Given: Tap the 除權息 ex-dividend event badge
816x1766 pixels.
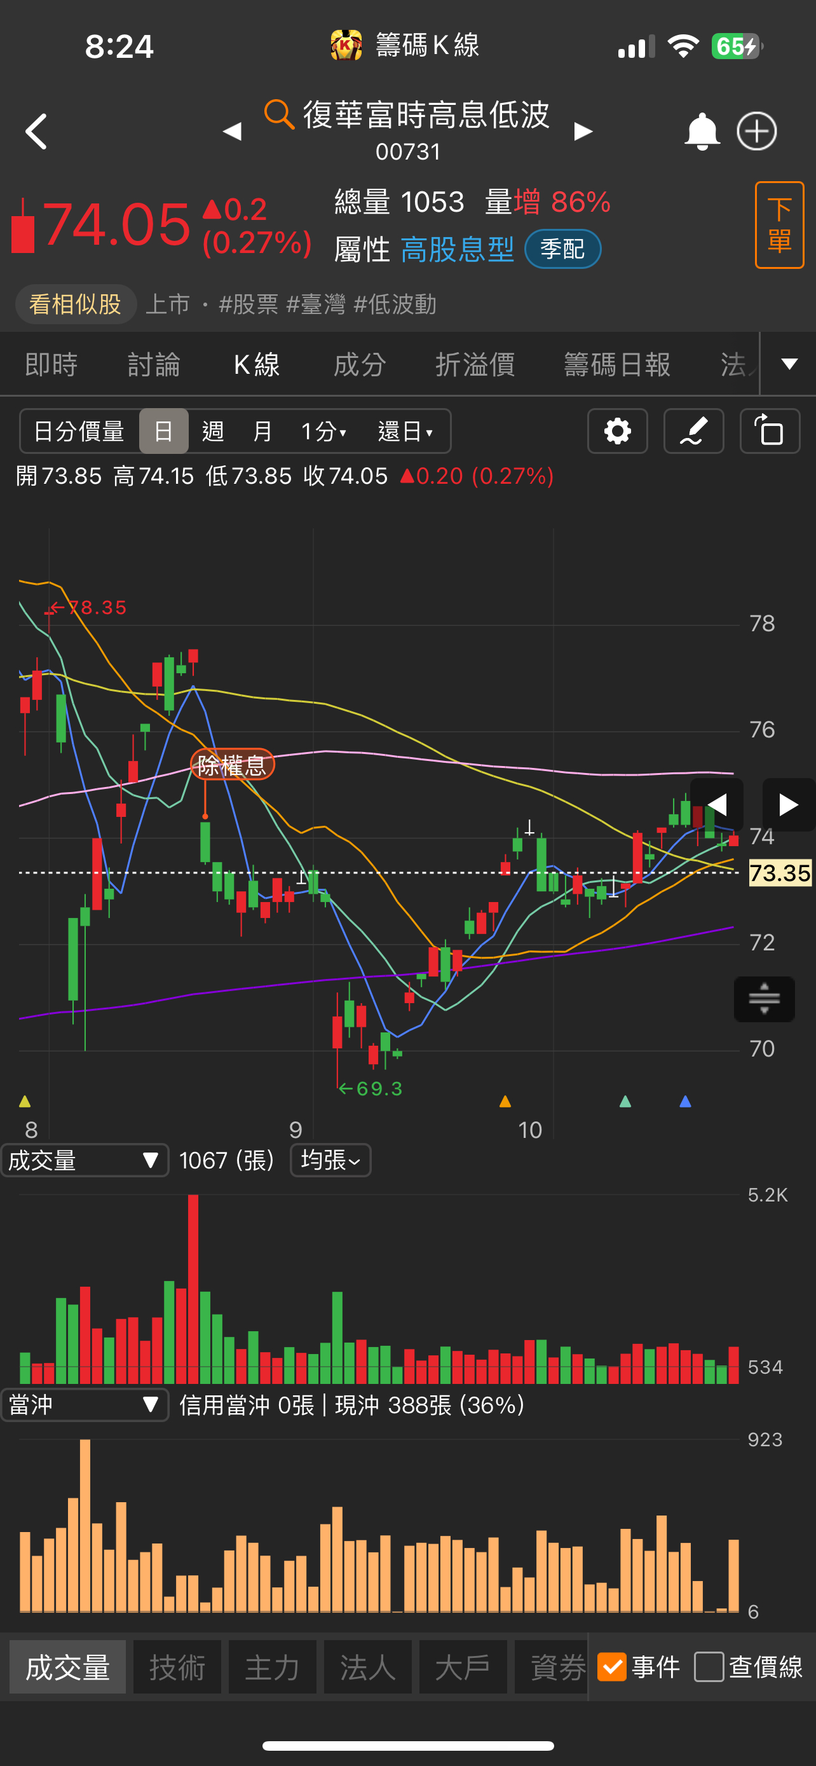Looking at the screenshot, I should (x=232, y=764).
